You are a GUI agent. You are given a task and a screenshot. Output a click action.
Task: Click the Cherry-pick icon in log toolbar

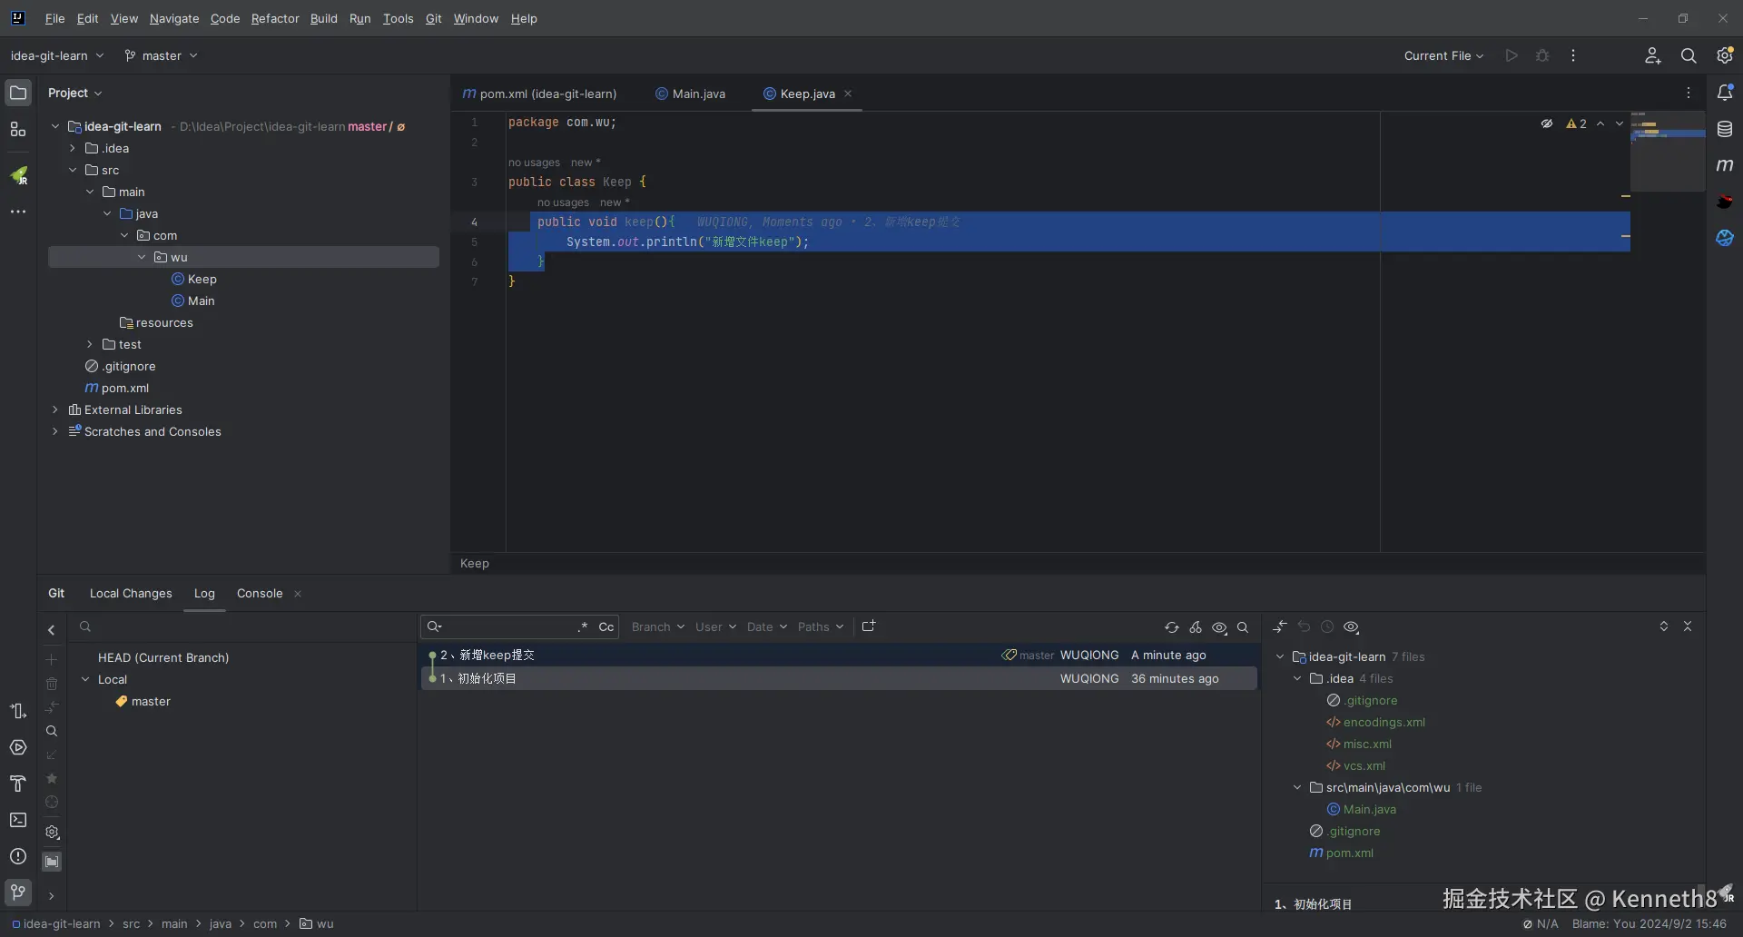[x=1196, y=627]
